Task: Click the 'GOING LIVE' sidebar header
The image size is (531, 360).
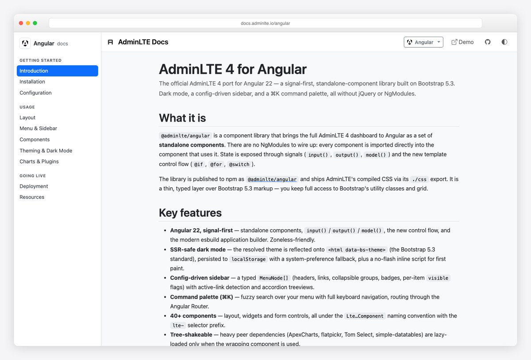Action: pos(33,176)
